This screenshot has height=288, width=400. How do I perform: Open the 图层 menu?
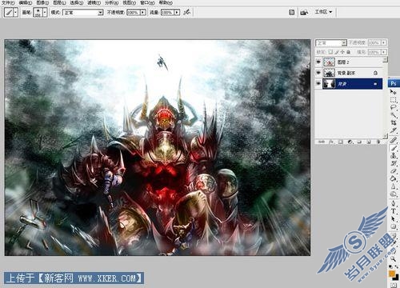pos(60,2)
